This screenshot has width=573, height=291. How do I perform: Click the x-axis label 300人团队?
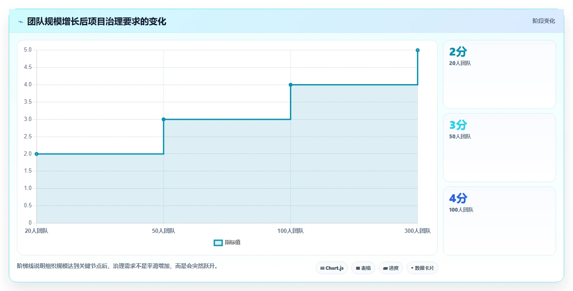tap(417, 231)
